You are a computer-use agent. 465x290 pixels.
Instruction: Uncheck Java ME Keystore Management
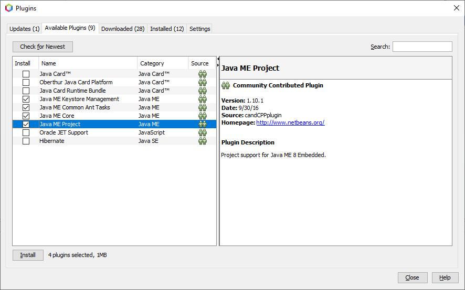tap(26, 99)
